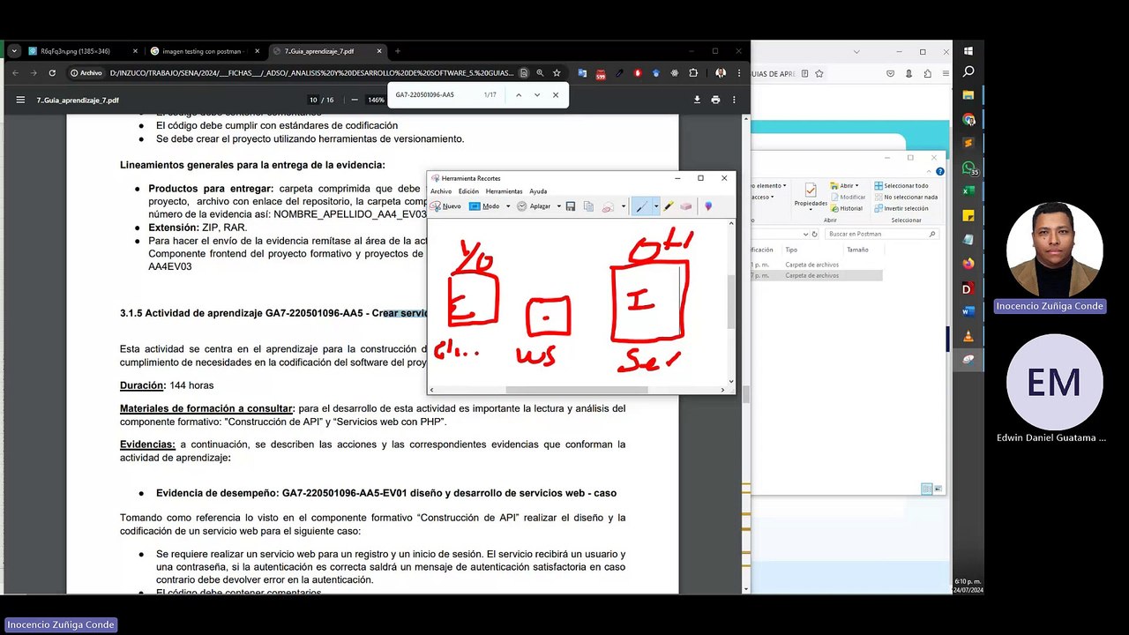1129x635 pixels.
Task: Open Firefox tab list dropdown chevron
Action: click(856, 51)
